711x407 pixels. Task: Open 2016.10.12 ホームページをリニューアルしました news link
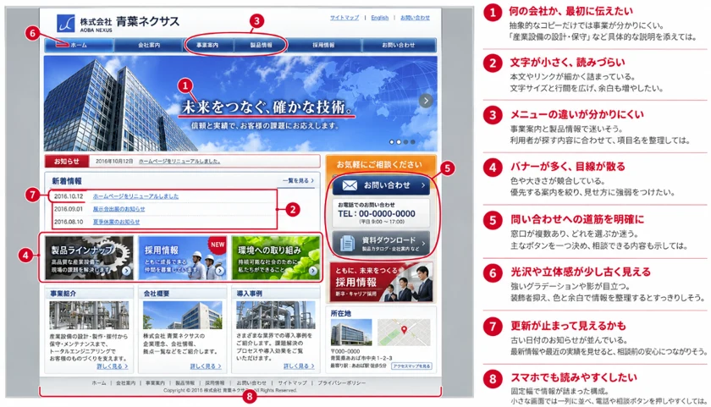coord(135,196)
